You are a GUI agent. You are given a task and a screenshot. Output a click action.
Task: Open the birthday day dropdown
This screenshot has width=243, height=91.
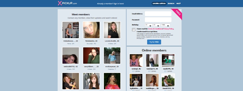pyautogui.click(x=149, y=25)
